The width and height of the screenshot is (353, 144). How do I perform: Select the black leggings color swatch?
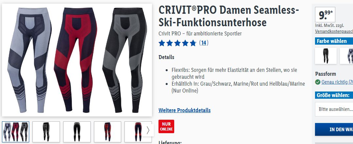[x=326, y=56]
